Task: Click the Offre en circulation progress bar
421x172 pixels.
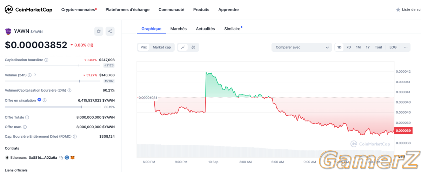Action: click(x=53, y=107)
